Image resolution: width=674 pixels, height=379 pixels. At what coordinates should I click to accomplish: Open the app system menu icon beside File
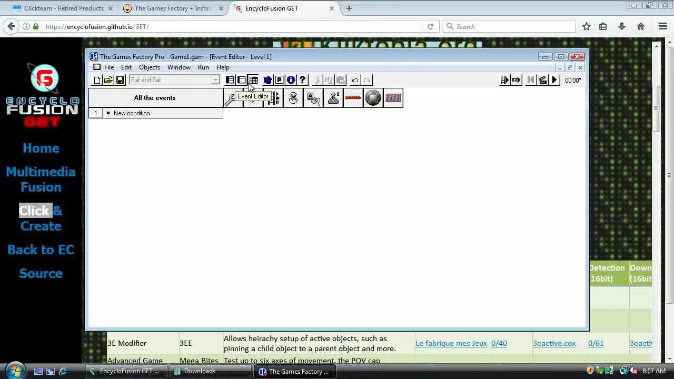tap(97, 67)
